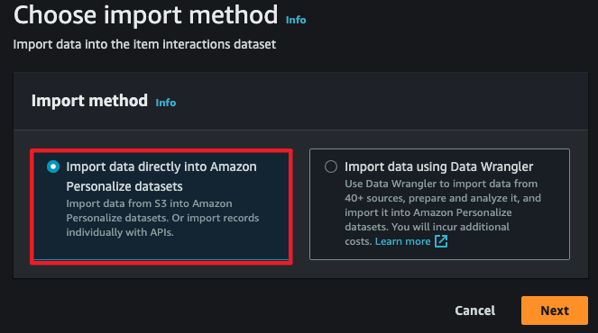This screenshot has height=333, width=598.
Task: Click "import records individually with APIs" text
Action: click(x=162, y=225)
